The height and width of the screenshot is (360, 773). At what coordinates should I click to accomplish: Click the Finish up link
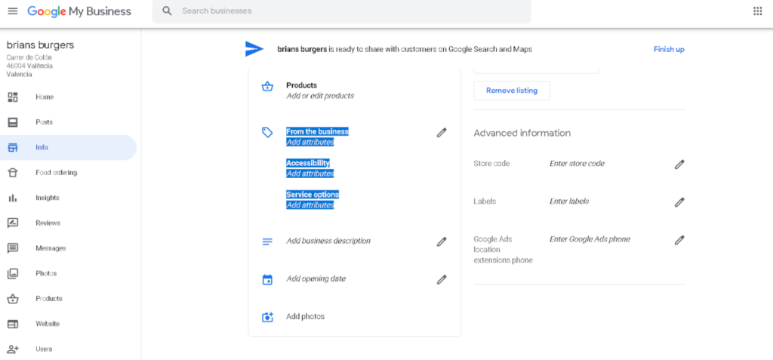pyautogui.click(x=669, y=49)
